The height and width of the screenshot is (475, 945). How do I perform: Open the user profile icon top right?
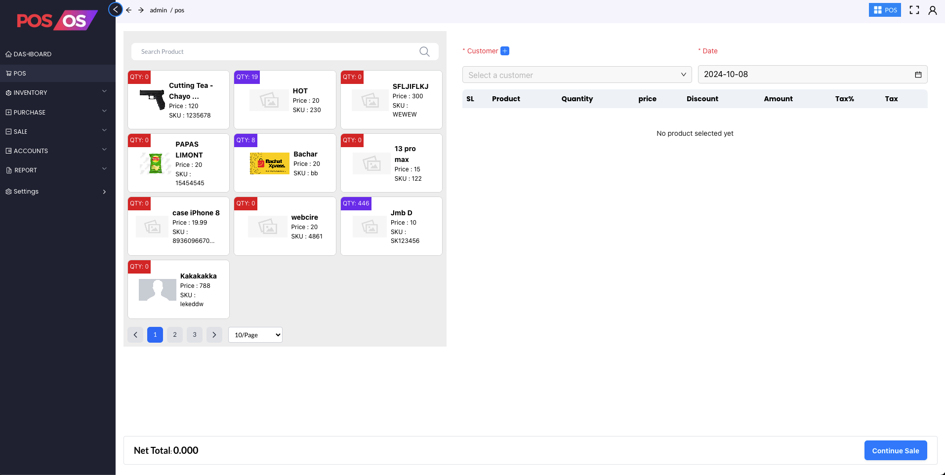(933, 10)
